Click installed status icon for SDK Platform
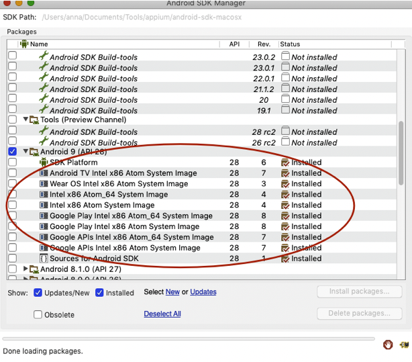Viewport: 412px width, 362px height. point(285,163)
